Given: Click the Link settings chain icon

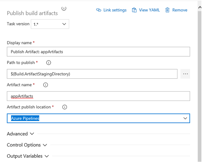Looking at the screenshot, I should point(99,10).
